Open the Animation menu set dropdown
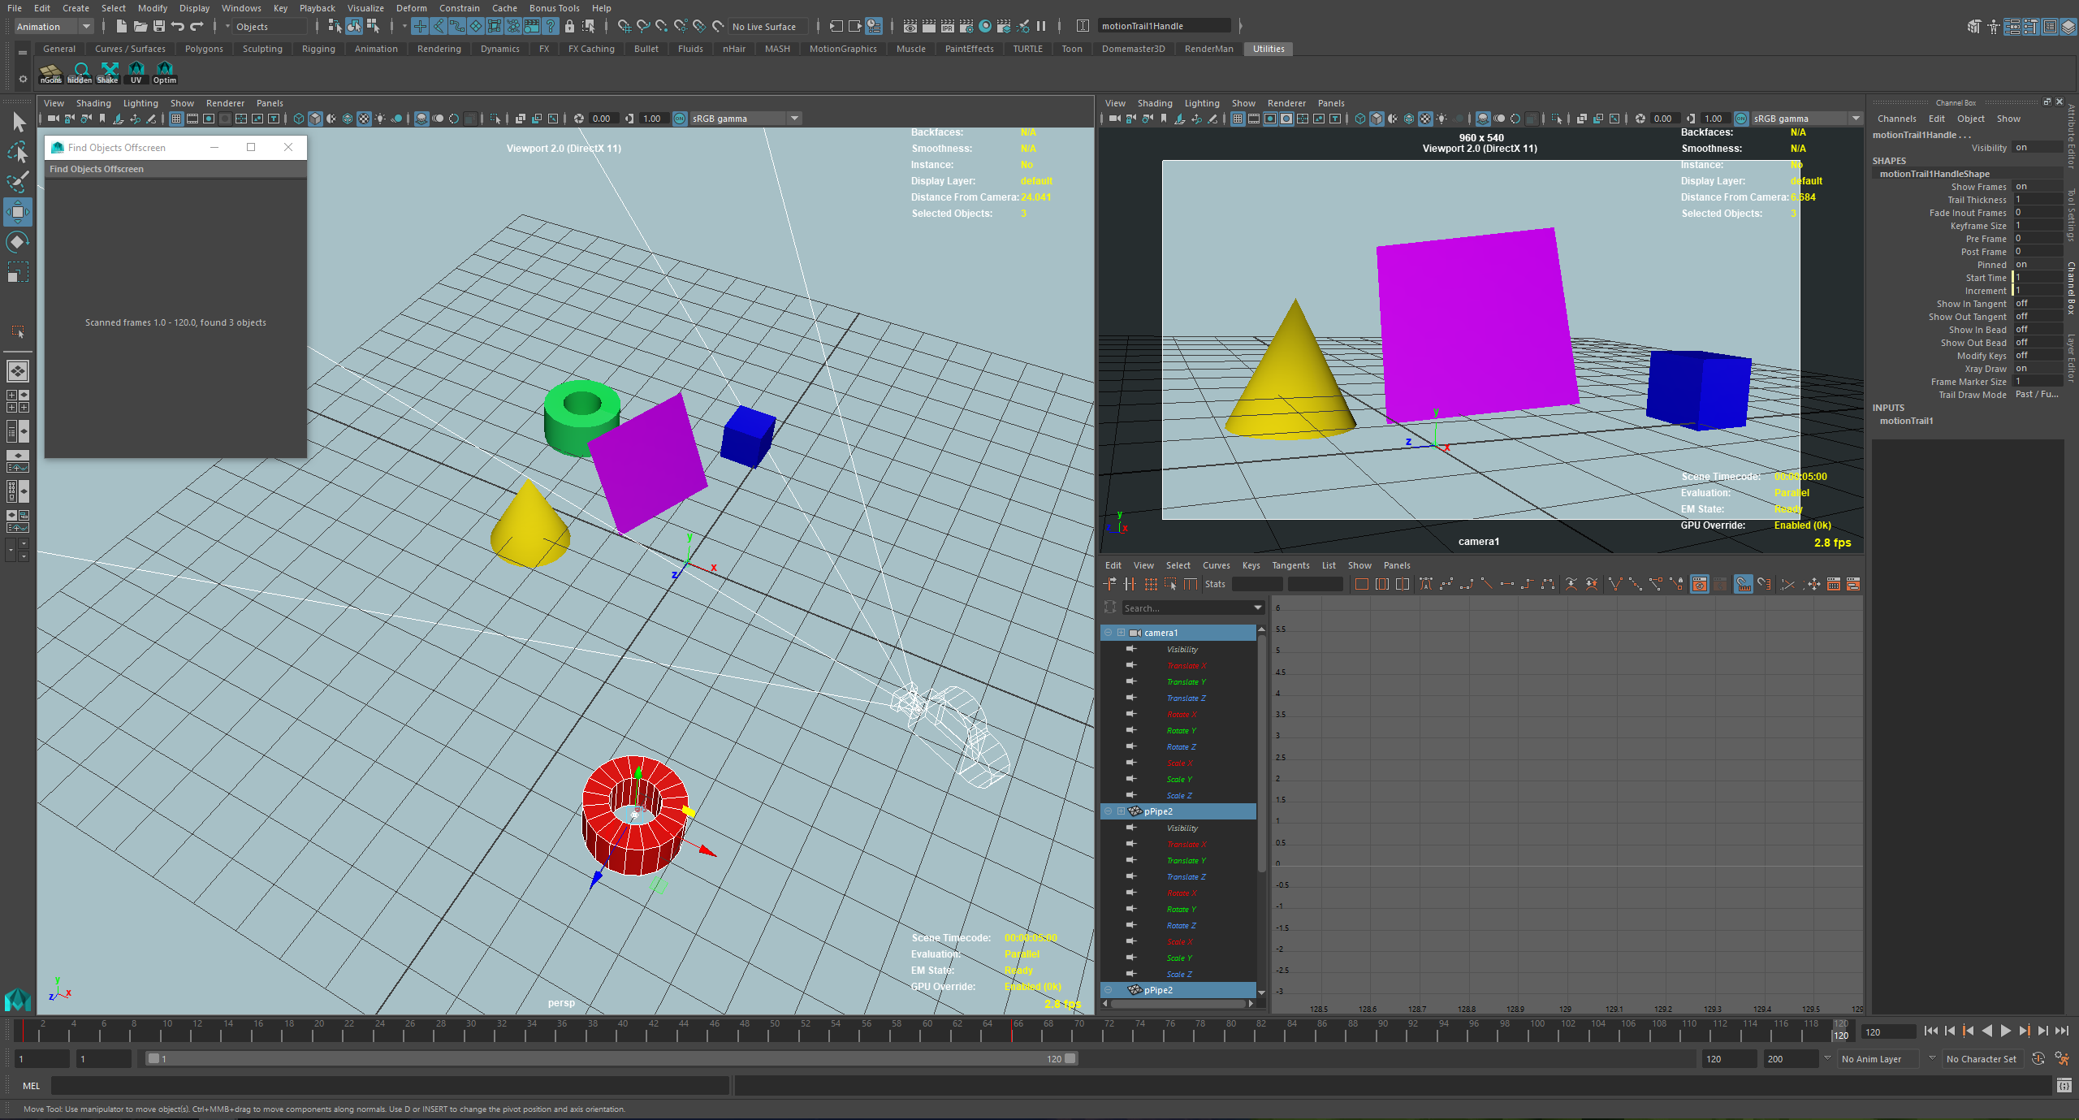The image size is (2079, 1120). [x=54, y=27]
